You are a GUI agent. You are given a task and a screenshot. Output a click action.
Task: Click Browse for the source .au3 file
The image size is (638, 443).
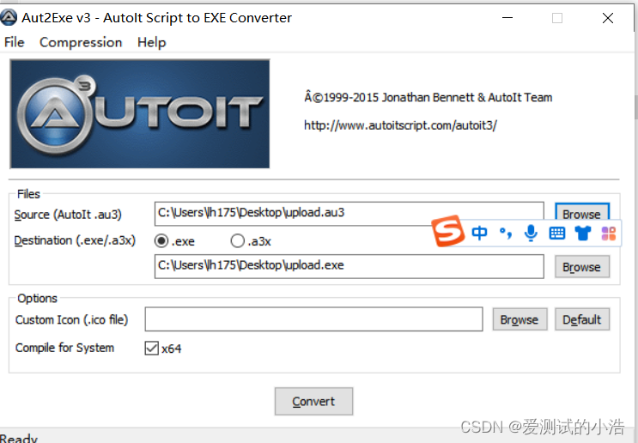[582, 213]
